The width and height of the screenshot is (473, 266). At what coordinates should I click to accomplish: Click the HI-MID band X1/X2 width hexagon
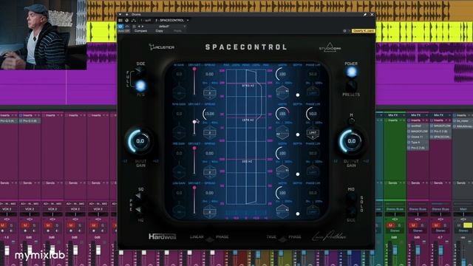tap(282, 133)
